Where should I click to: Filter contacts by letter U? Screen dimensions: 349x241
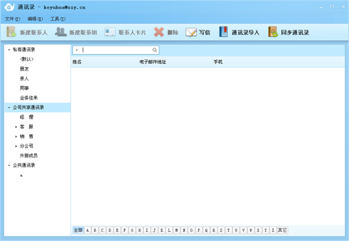point(236,230)
